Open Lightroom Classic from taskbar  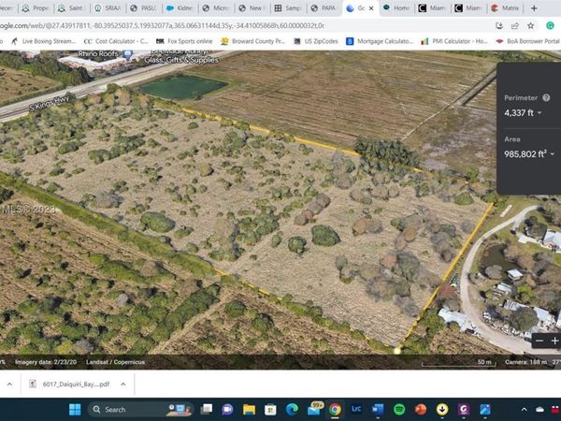356,409
